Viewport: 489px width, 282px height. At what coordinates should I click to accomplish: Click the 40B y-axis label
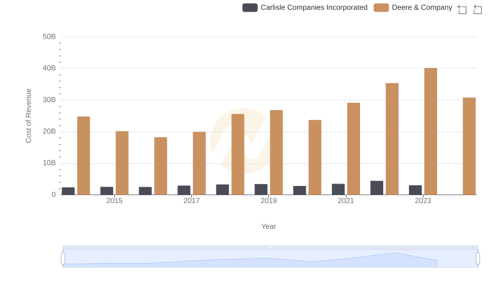pyautogui.click(x=50, y=68)
